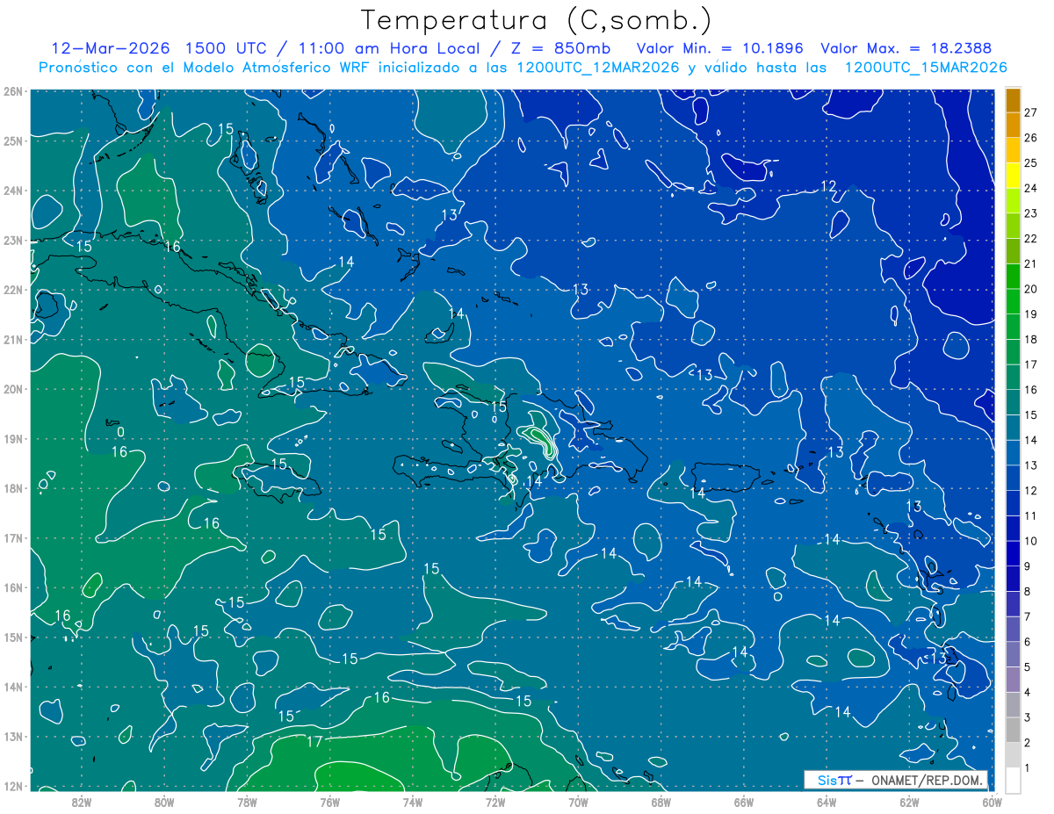Click the color scale number 24
The width and height of the screenshot is (1054, 814).
(x=1030, y=188)
